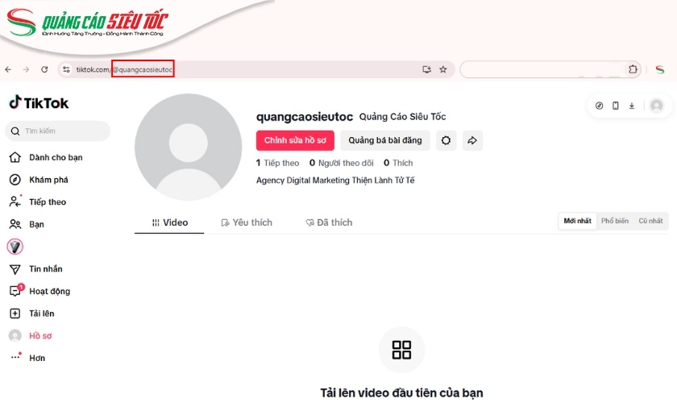
Task: Focus the Tìm kiếm search field
Action: tap(57, 131)
